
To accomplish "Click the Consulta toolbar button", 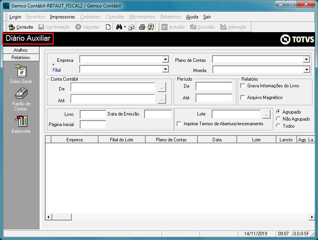I will coord(21,27).
